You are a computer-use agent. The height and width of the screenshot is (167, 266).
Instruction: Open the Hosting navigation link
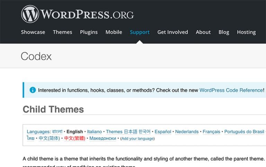coord(246,32)
